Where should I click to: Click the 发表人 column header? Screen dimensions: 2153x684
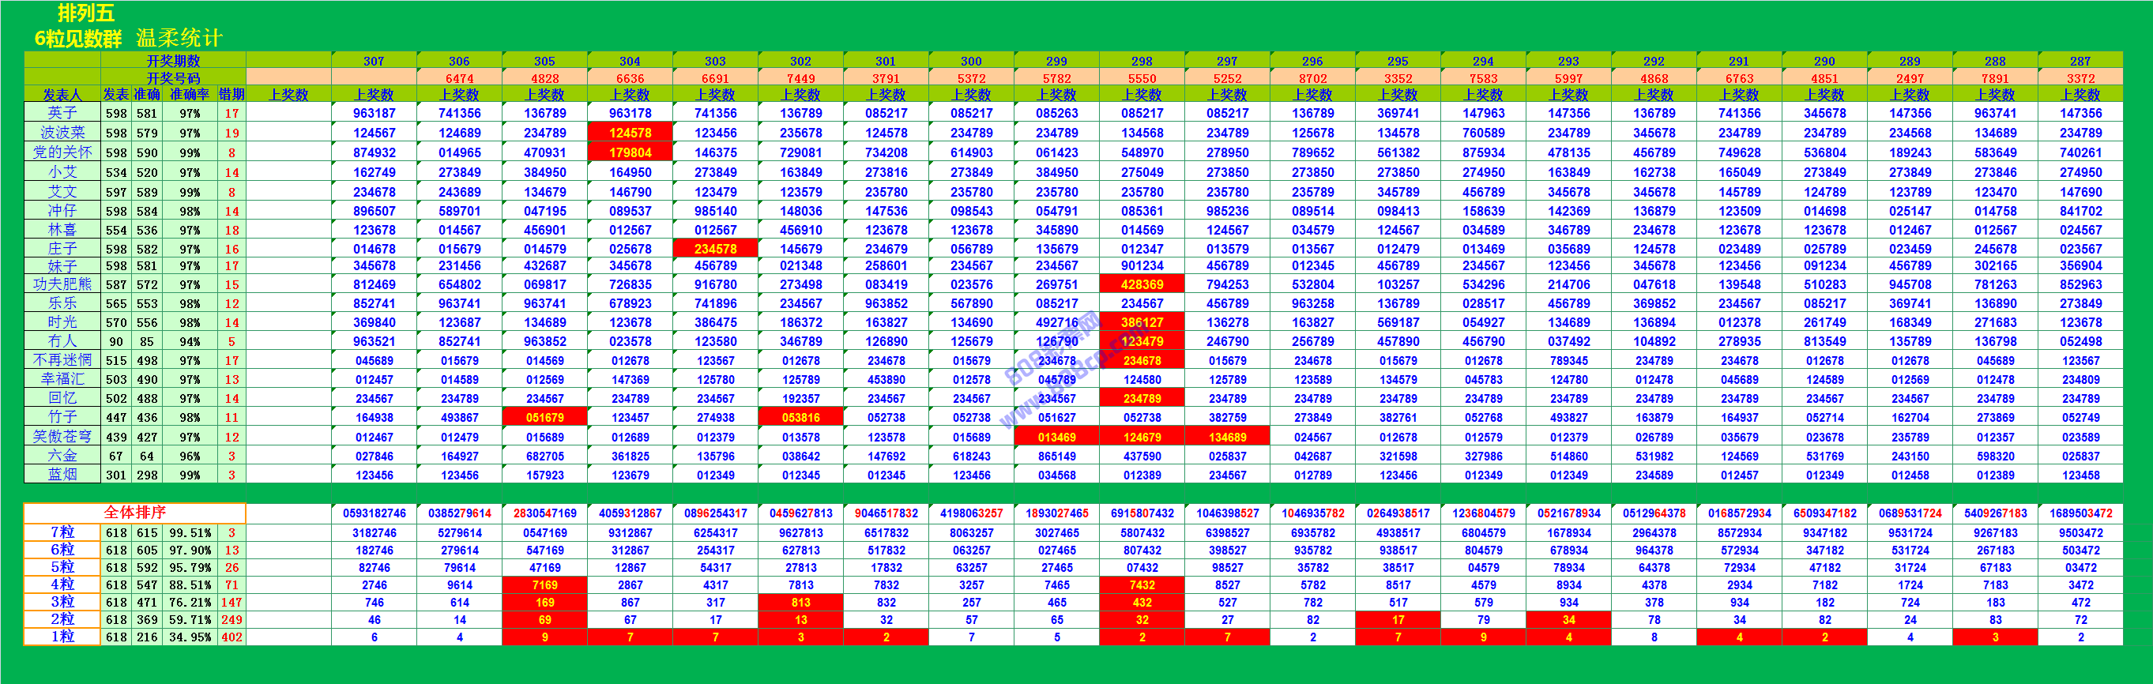click(x=62, y=94)
